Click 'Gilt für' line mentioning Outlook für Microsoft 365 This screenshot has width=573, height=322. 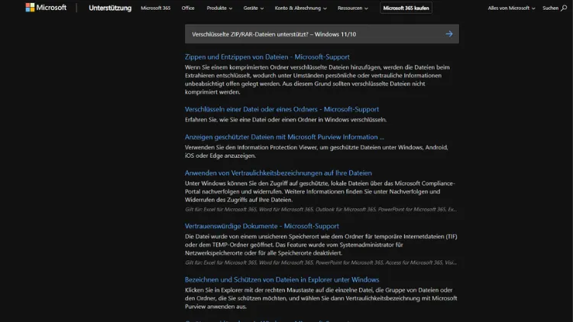[320, 210]
